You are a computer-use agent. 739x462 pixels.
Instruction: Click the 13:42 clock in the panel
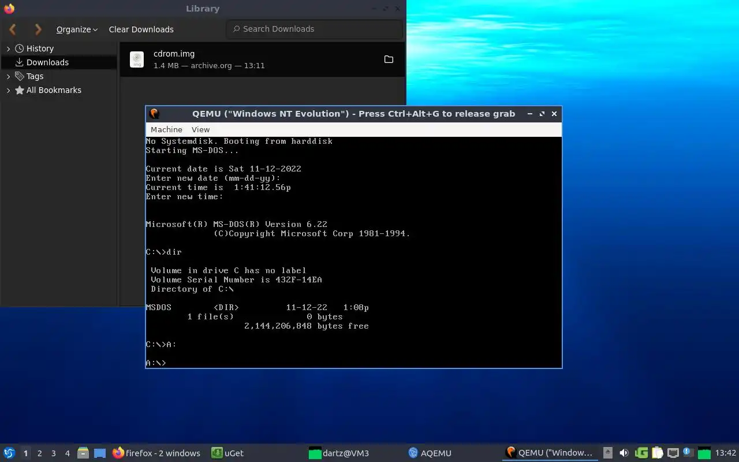726,453
